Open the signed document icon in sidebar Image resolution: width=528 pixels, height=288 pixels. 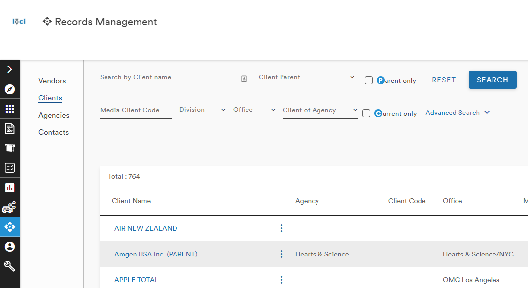[x=10, y=128]
